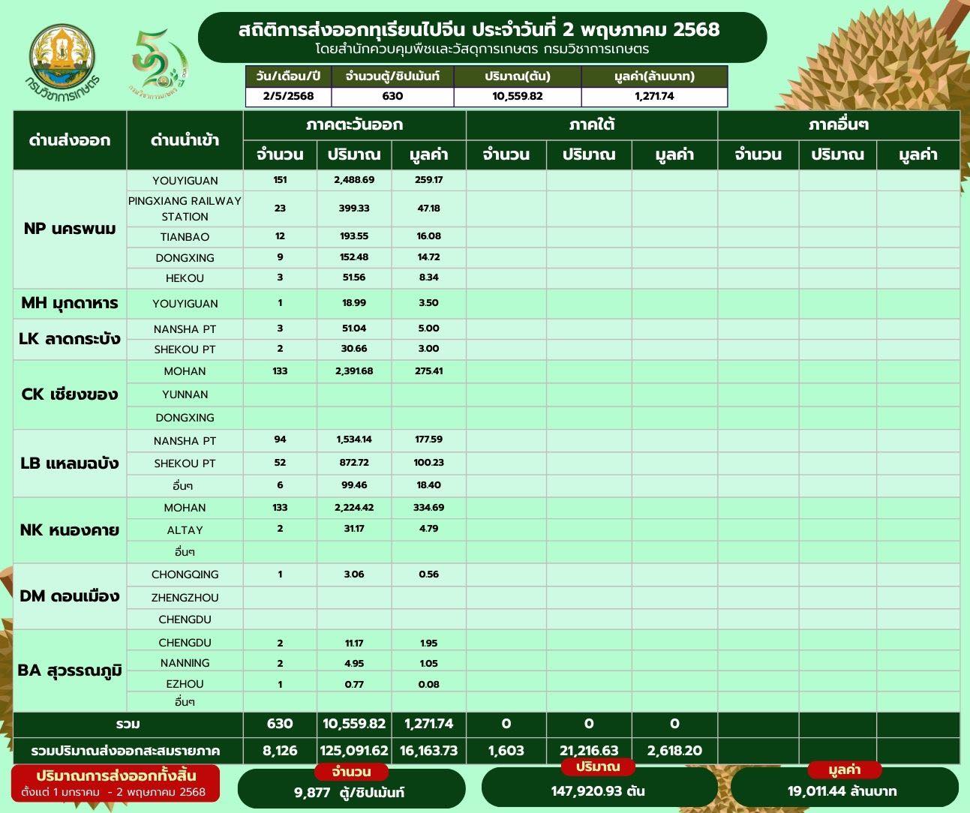
Task: Click PINGXIANG RAILWAY STATION import checkpoint
Action: [x=185, y=208]
